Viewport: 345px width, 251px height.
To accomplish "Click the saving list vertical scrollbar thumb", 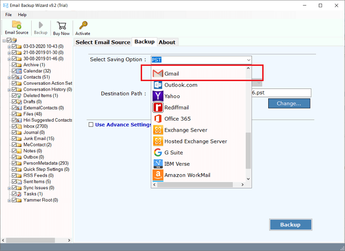I will 248,150.
